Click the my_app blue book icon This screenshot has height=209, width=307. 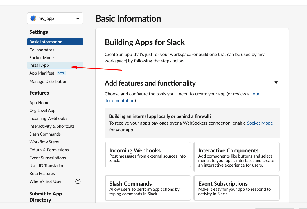tap(33, 18)
